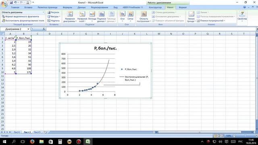This screenshot has height=145, width=258.
Task: Open the Gridlines (Сетка) options
Action: (130, 17)
